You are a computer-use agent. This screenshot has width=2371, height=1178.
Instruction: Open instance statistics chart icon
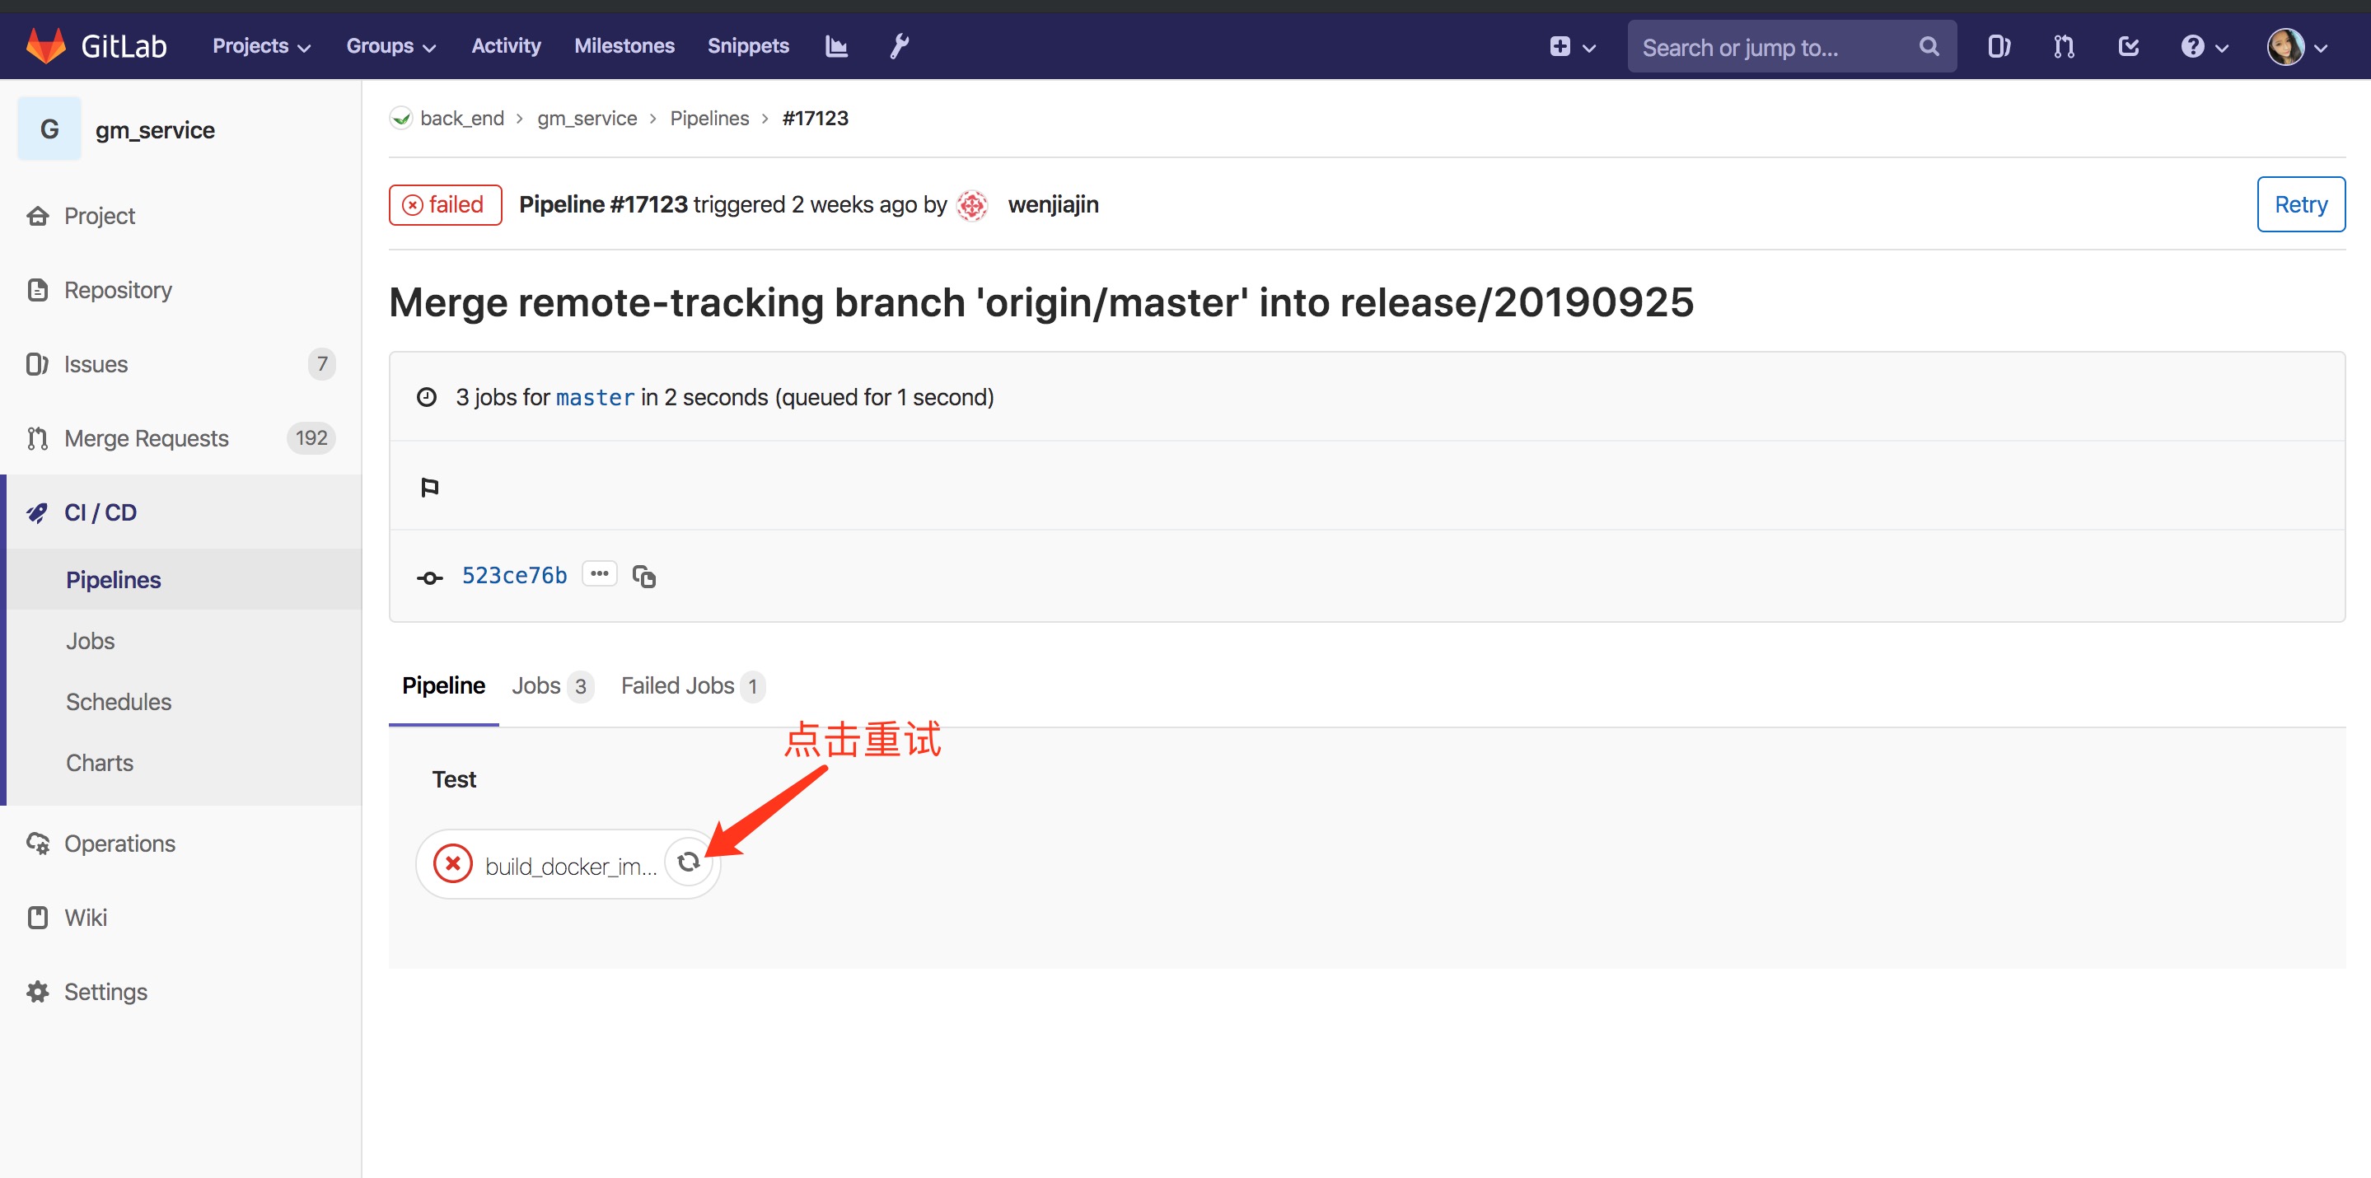835,46
